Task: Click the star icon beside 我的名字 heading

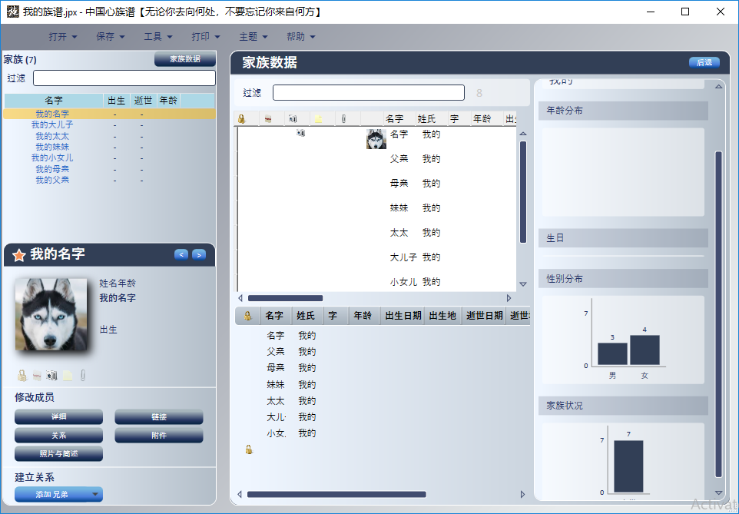Action: (x=19, y=255)
